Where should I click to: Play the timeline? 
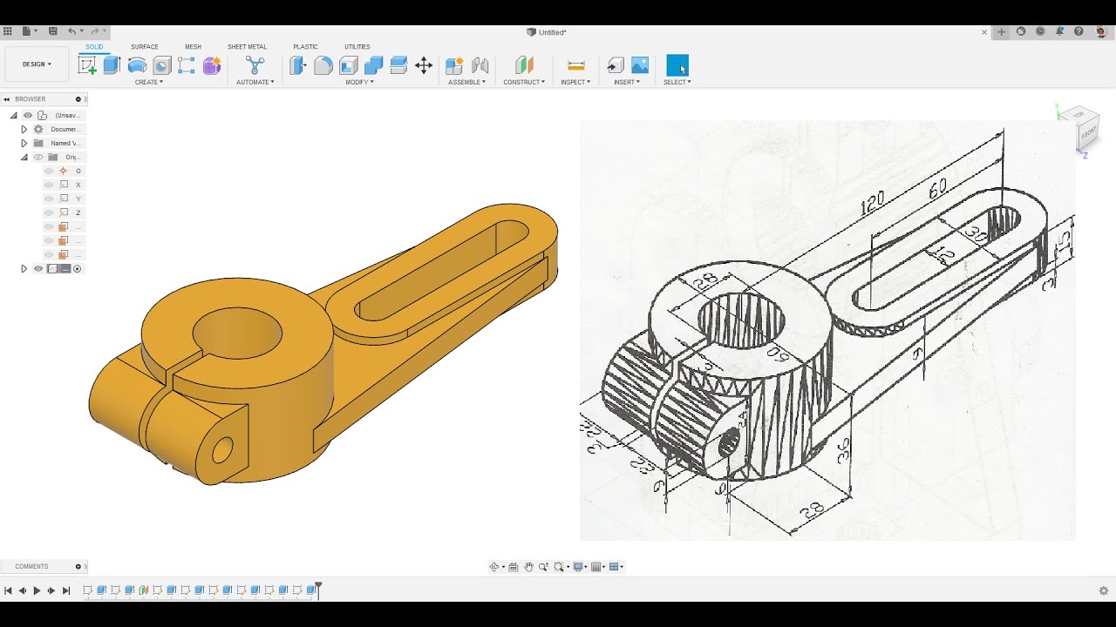(x=37, y=590)
